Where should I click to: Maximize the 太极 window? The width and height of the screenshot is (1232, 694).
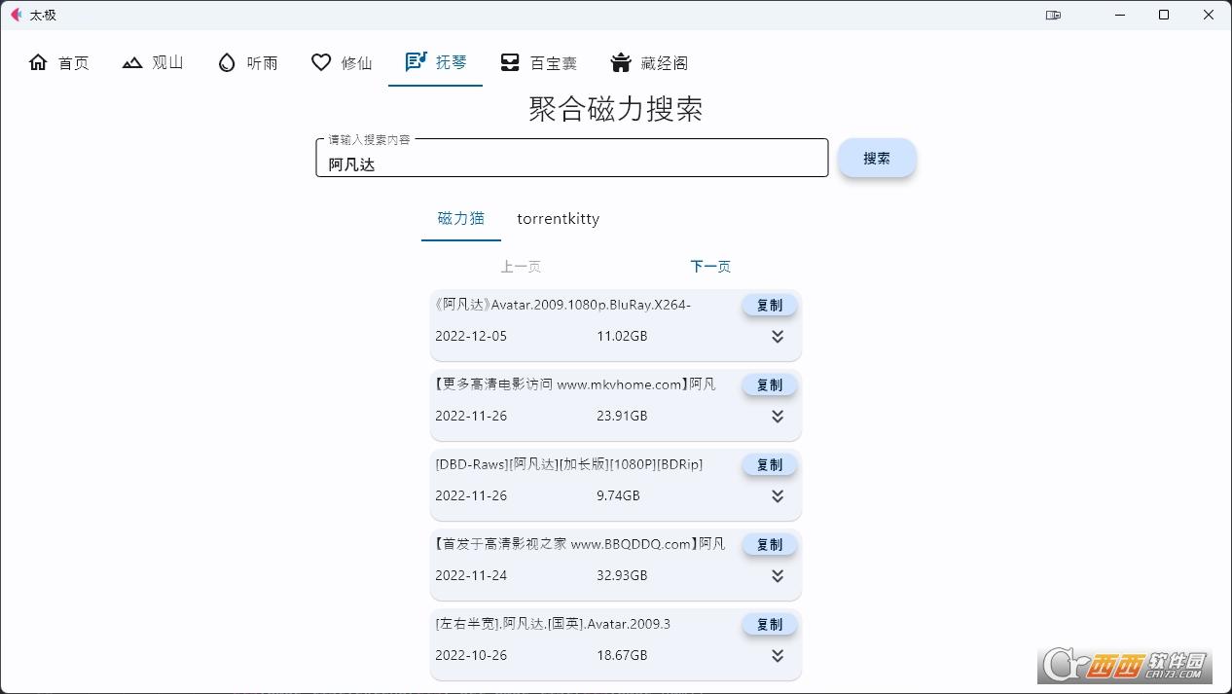tap(1164, 15)
